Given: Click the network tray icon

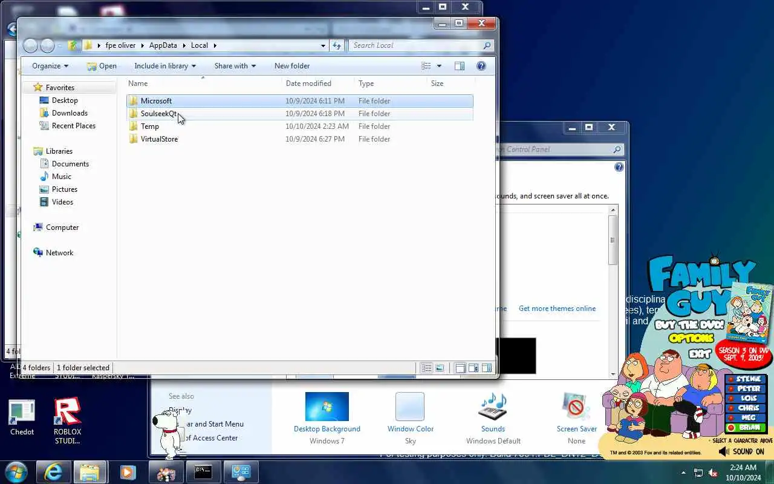Looking at the screenshot, I should pos(698,473).
